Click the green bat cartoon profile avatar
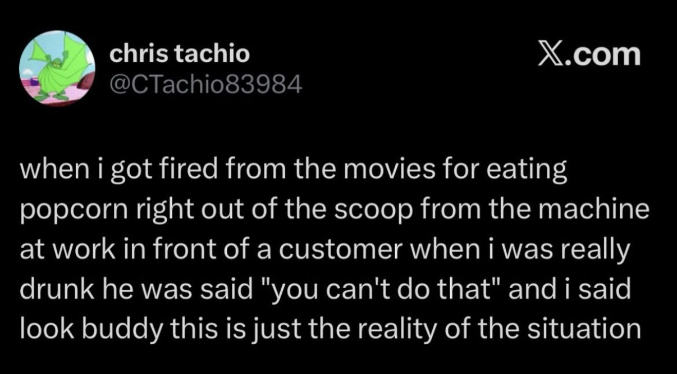The image size is (677, 374). [x=57, y=69]
